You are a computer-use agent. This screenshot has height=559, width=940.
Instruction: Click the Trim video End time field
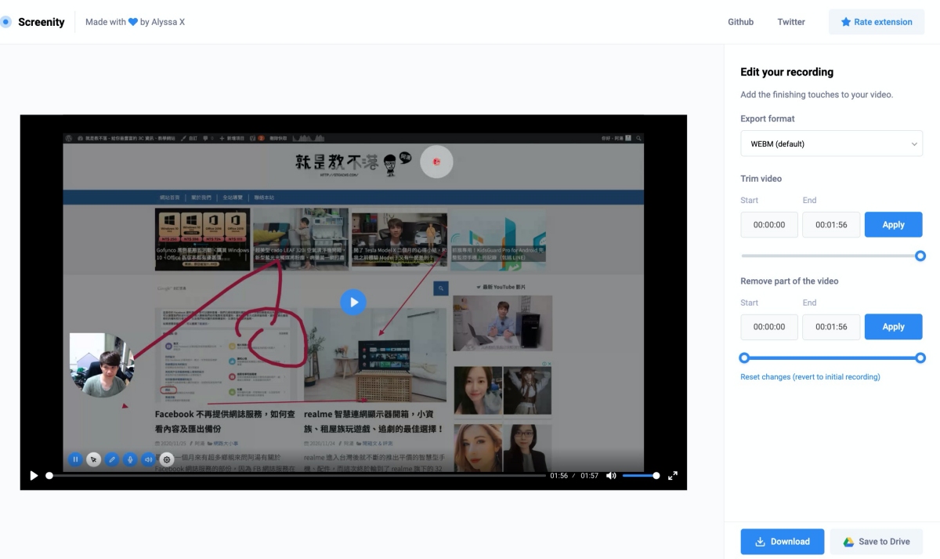tap(830, 224)
